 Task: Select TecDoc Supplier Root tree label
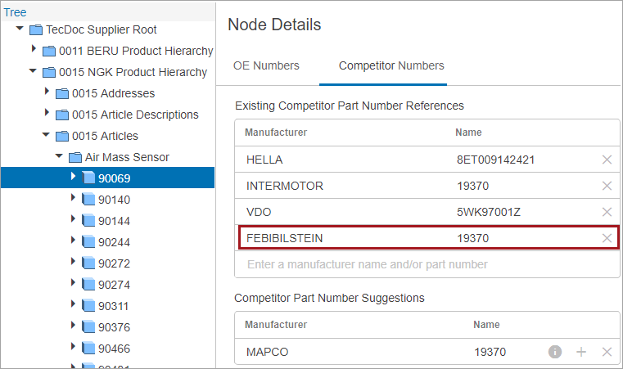point(102,29)
